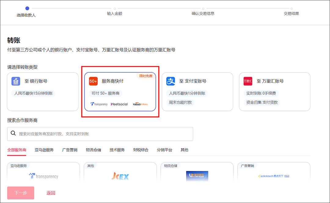
Task: Click the blue Alipay logo icon
Action: (170, 81)
